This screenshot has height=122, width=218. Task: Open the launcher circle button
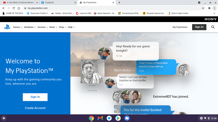tap(4, 118)
